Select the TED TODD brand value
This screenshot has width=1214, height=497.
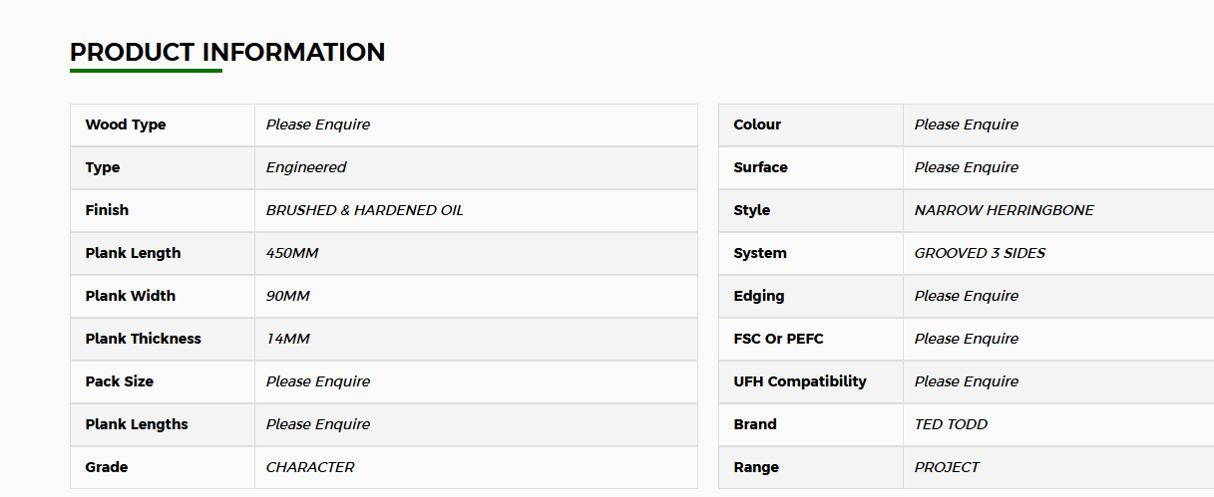tap(952, 424)
